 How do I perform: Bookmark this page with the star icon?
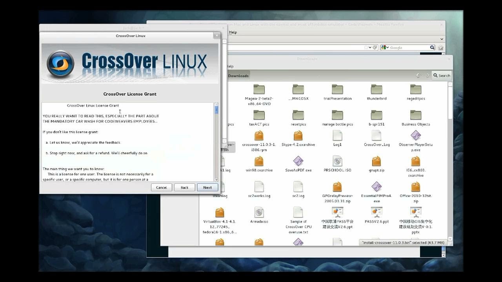pos(366,47)
